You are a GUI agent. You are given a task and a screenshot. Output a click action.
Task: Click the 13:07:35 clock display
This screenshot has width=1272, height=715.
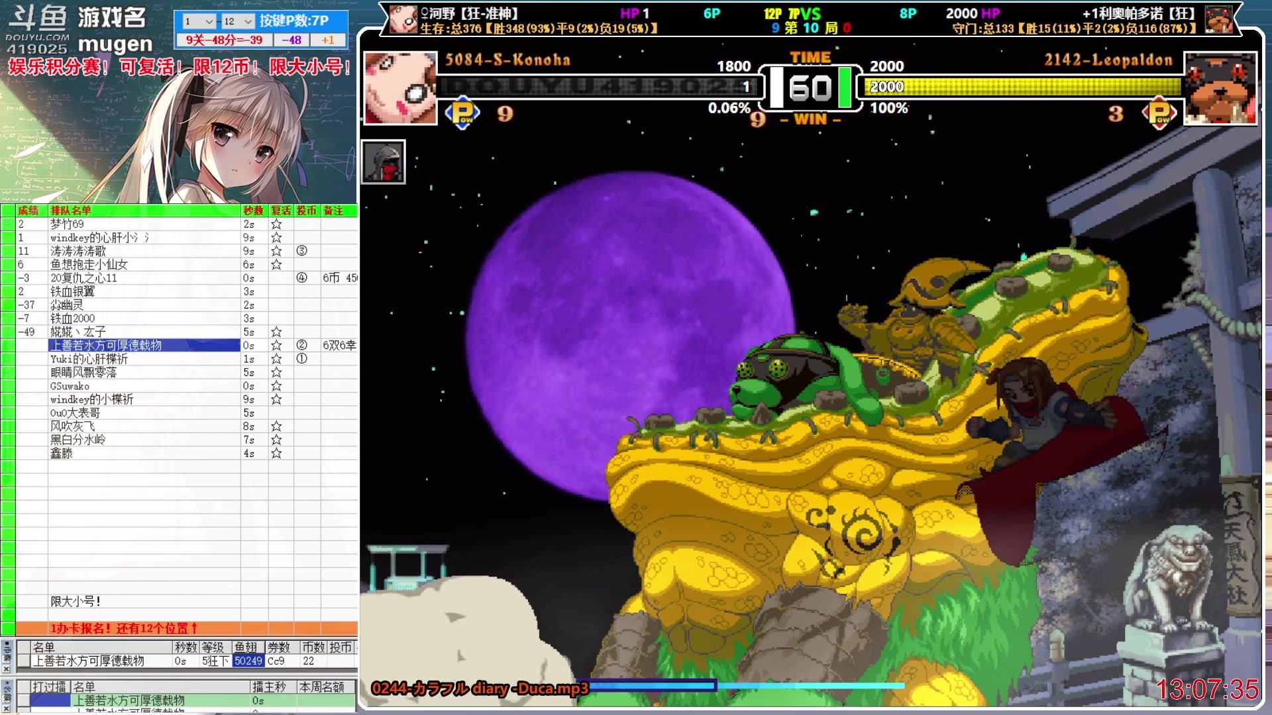coord(1207,689)
